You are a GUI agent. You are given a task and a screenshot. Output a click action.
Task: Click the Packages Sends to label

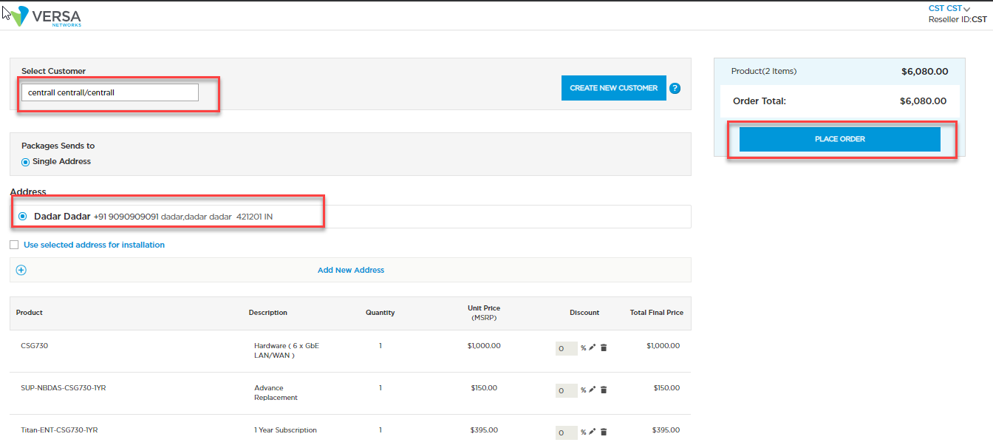click(x=58, y=146)
